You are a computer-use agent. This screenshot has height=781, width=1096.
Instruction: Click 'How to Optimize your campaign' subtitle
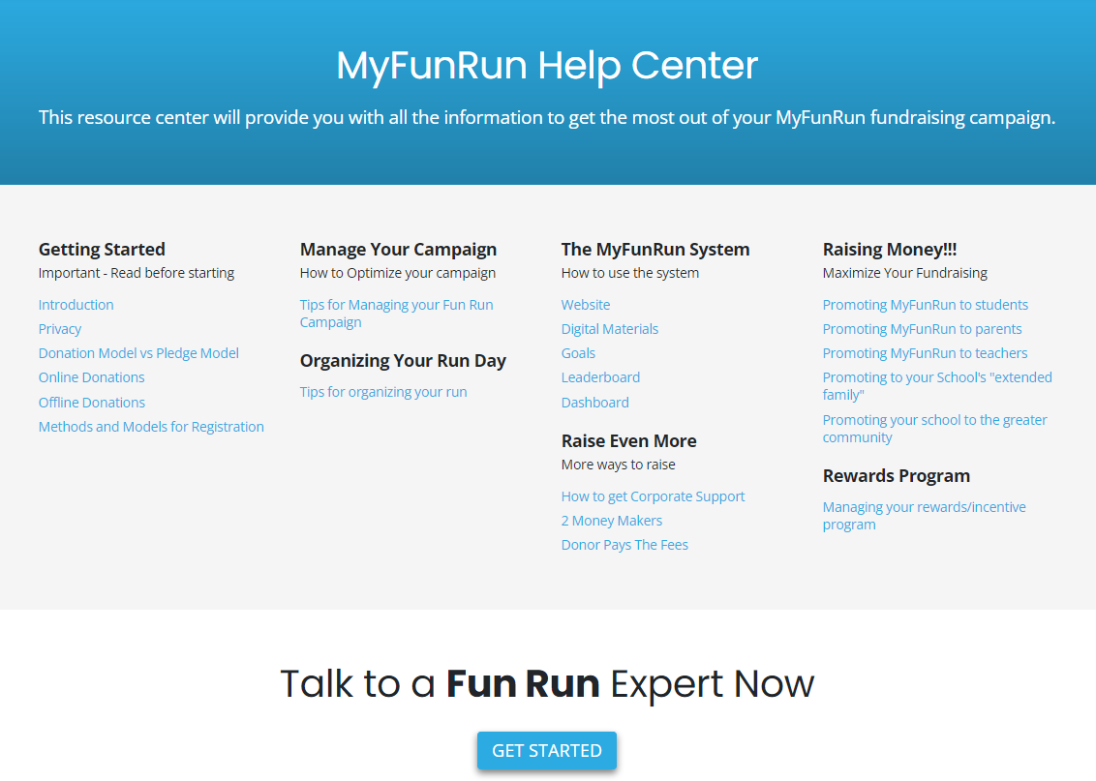398,273
